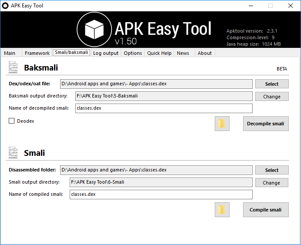This screenshot has height=245, width=301.
Task: Edit the Name of decompiled smali field
Action: (x=164, y=108)
